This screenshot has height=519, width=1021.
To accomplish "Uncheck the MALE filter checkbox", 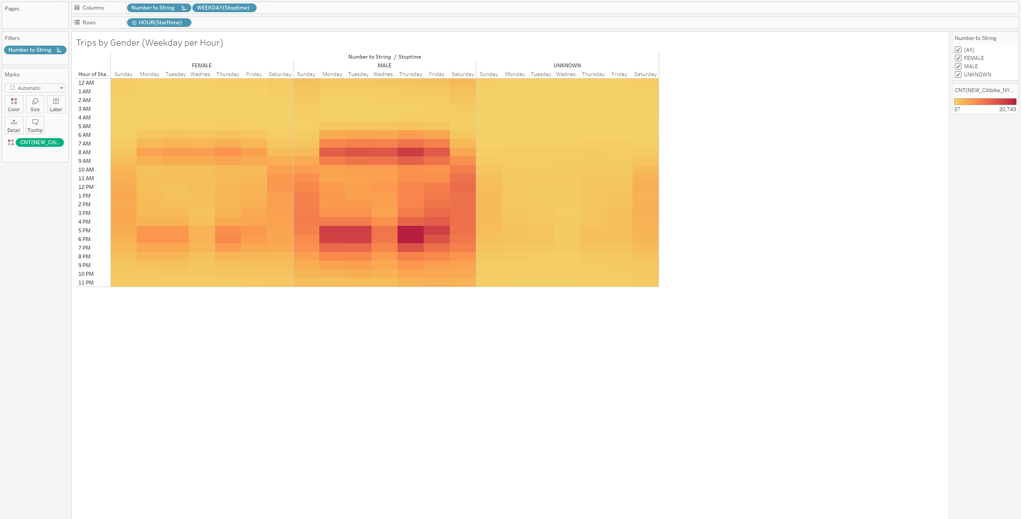I will (958, 66).
